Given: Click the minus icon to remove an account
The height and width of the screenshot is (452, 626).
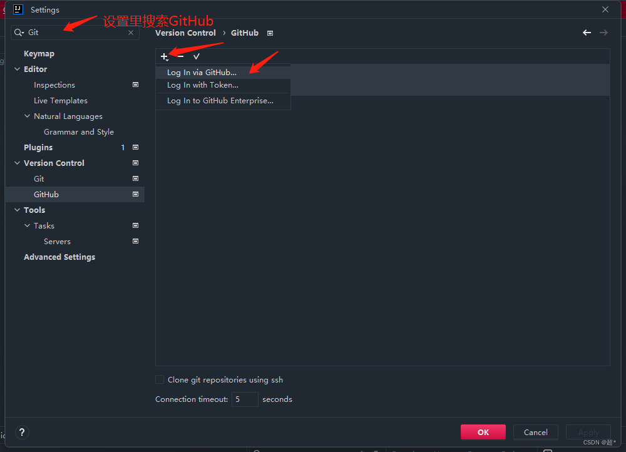Looking at the screenshot, I should point(180,56).
